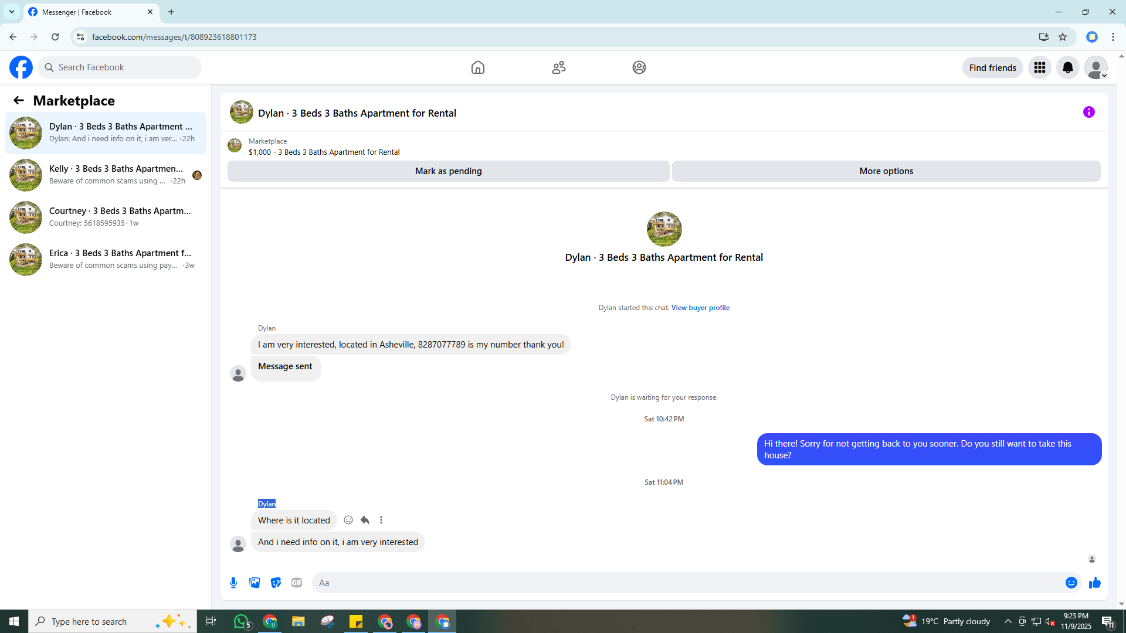The height and width of the screenshot is (633, 1126).
Task: Go to the Home feed icon
Action: tap(478, 67)
